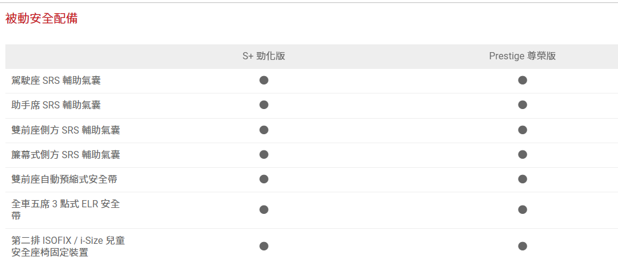Select the S+ 勁化版 column header

(x=263, y=56)
